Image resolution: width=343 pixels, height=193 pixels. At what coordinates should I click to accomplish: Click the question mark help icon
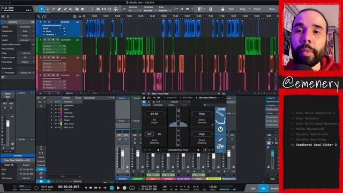[92, 9]
